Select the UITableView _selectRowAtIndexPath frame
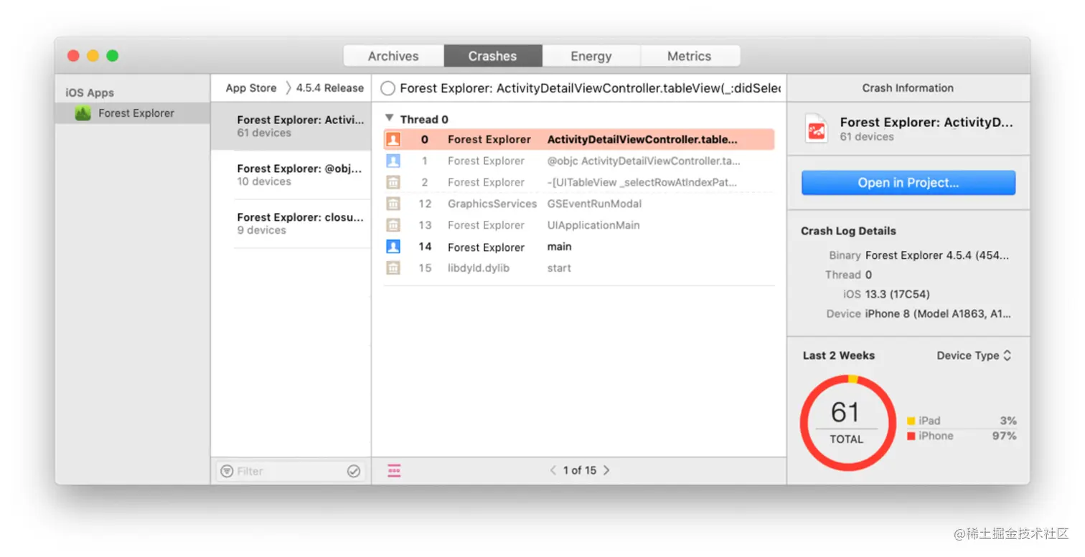The image size is (1085, 557). [x=579, y=182]
